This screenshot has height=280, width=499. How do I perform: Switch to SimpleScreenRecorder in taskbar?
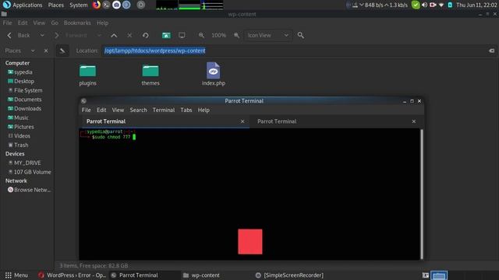point(289,275)
